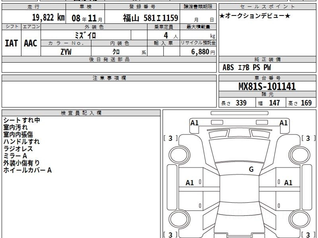Click the 注意事項欄 header

point(109,78)
